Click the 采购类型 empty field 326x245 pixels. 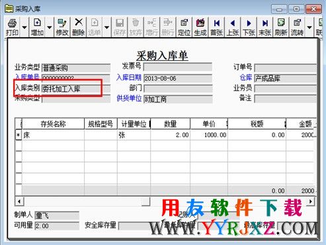[x=76, y=99]
